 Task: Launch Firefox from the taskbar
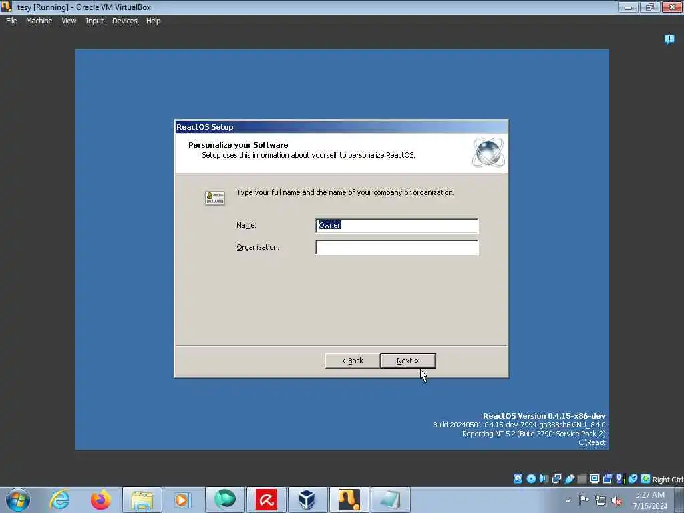(x=101, y=500)
